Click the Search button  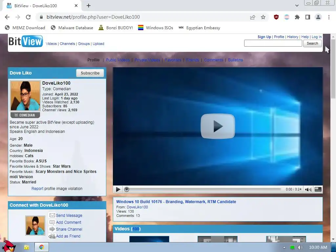[x=312, y=43]
